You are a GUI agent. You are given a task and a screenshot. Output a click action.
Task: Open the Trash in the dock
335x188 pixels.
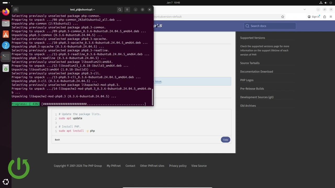[x=6, y=68]
